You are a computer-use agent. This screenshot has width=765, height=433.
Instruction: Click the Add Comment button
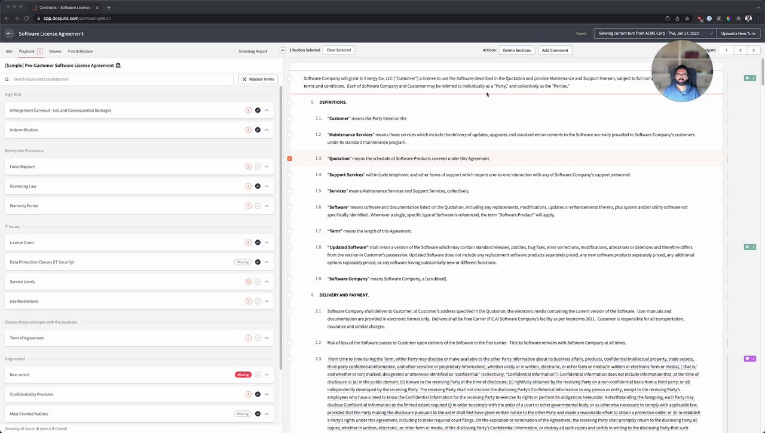click(555, 50)
